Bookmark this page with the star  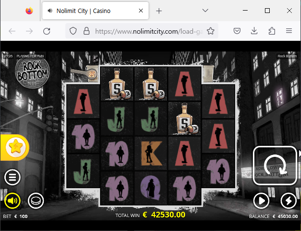click(211, 31)
